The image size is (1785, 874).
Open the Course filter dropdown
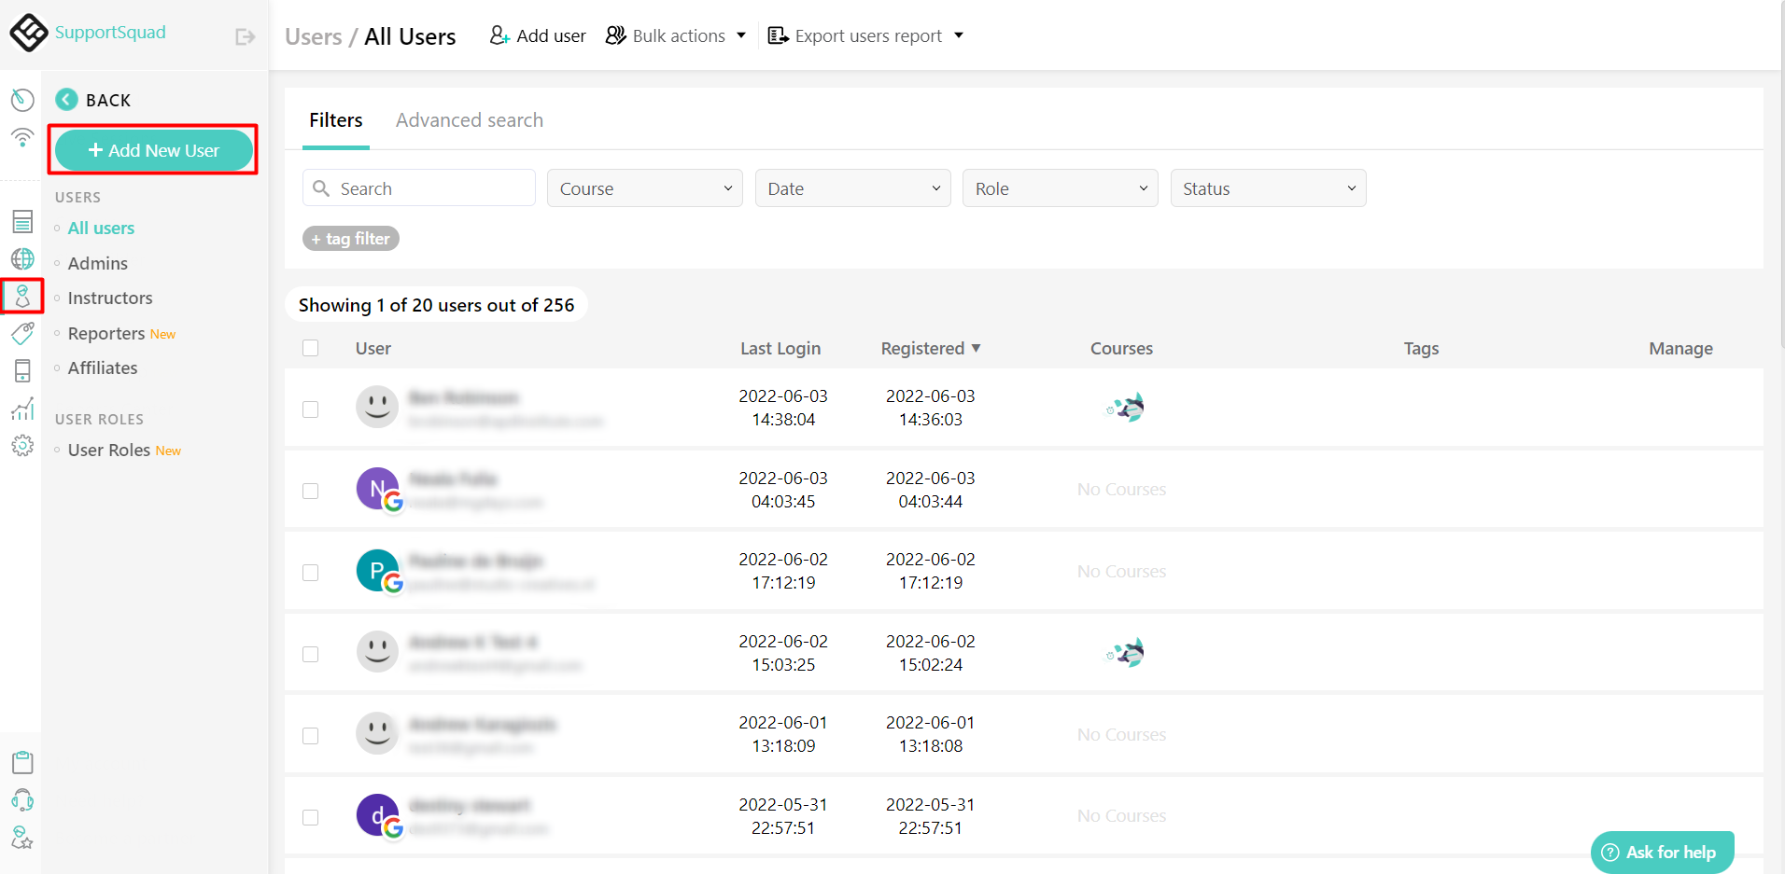pos(644,187)
